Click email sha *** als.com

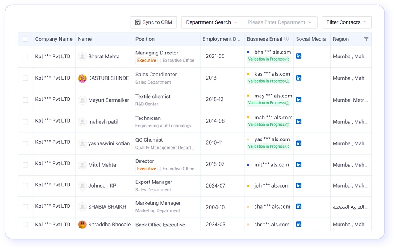click(x=272, y=207)
